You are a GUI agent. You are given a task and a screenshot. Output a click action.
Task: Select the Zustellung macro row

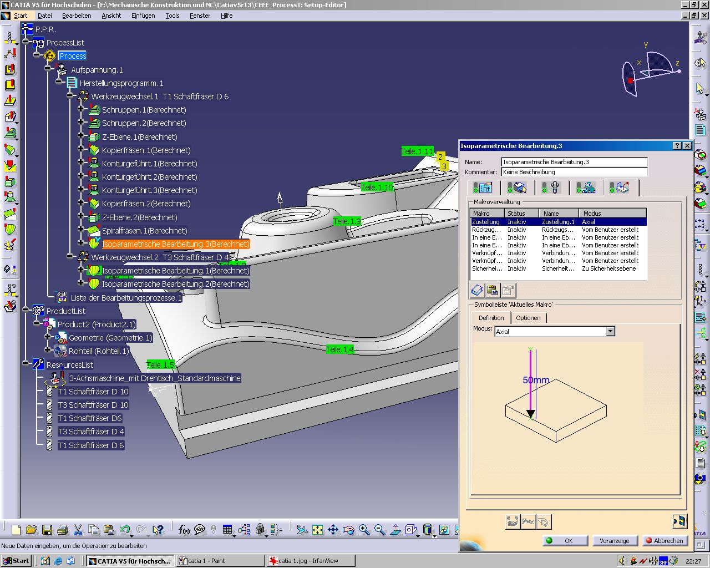[x=558, y=222]
